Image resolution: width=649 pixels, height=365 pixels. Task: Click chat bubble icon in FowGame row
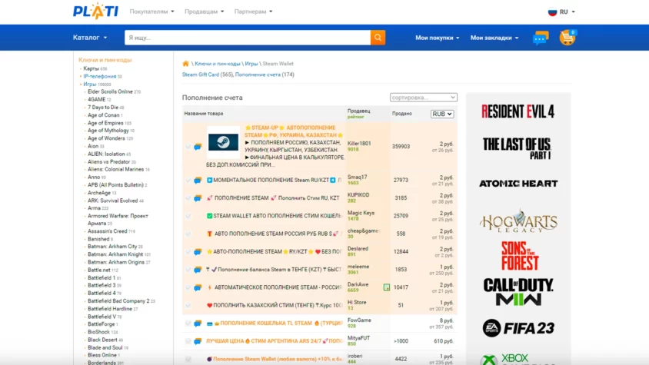(x=198, y=324)
